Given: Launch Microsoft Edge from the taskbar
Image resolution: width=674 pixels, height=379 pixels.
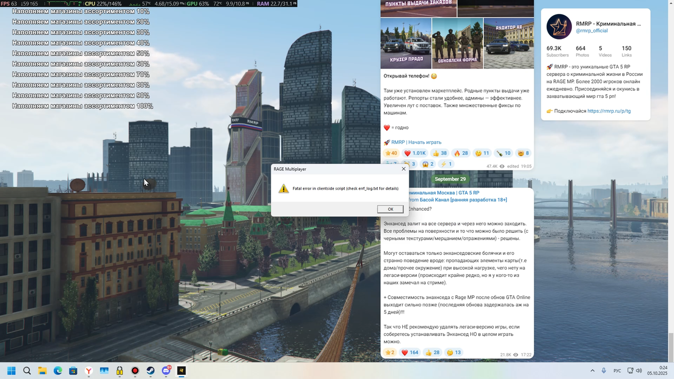Looking at the screenshot, I should [58, 371].
